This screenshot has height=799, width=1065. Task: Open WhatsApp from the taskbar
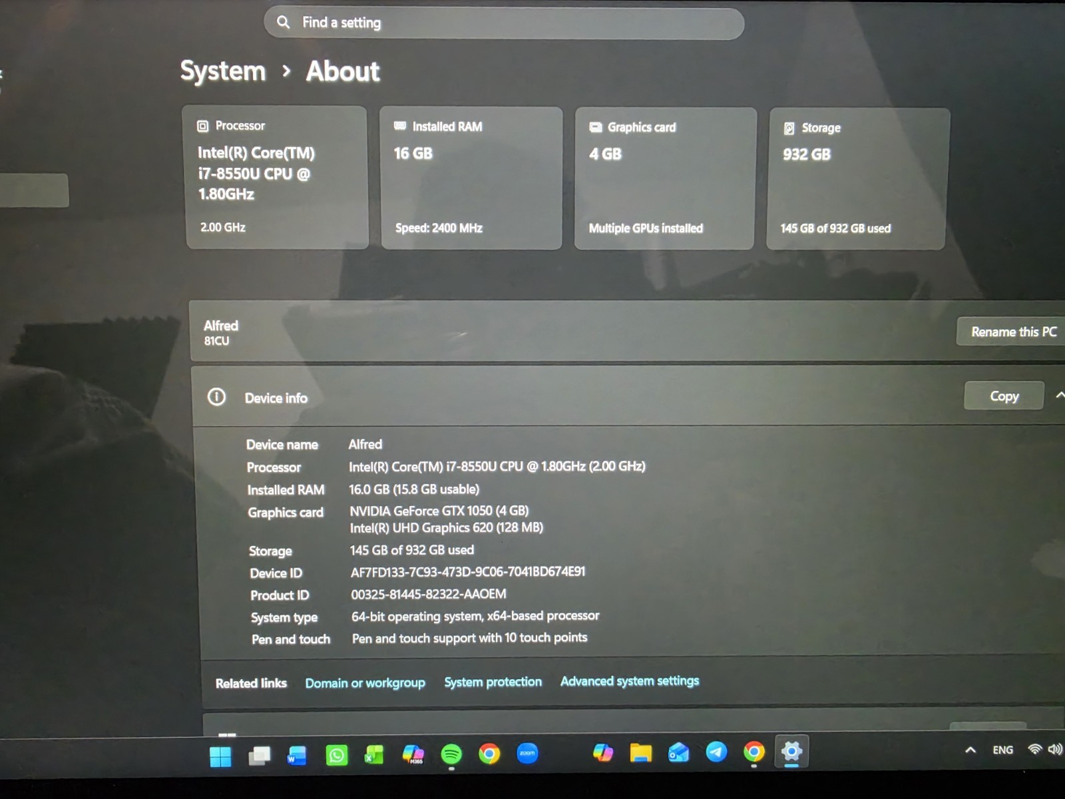point(337,755)
